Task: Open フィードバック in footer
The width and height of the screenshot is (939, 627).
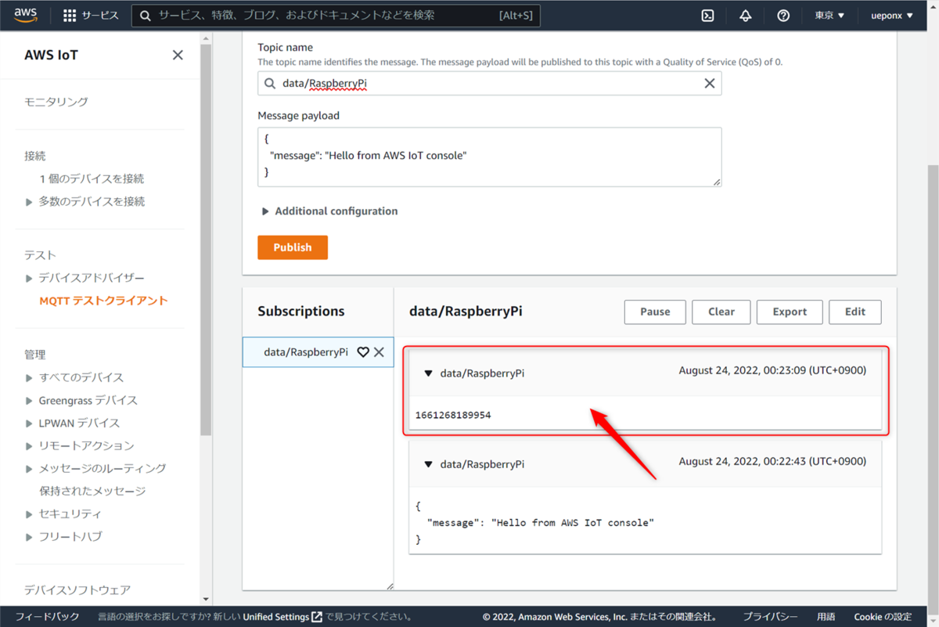Action: (x=47, y=617)
